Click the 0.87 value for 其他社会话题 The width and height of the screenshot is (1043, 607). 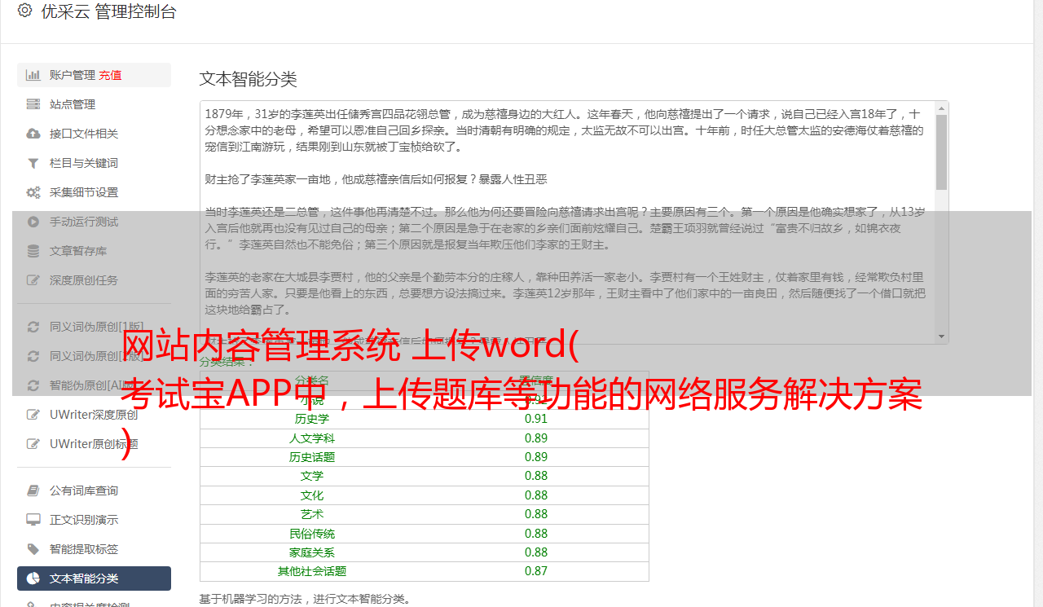pyautogui.click(x=536, y=571)
